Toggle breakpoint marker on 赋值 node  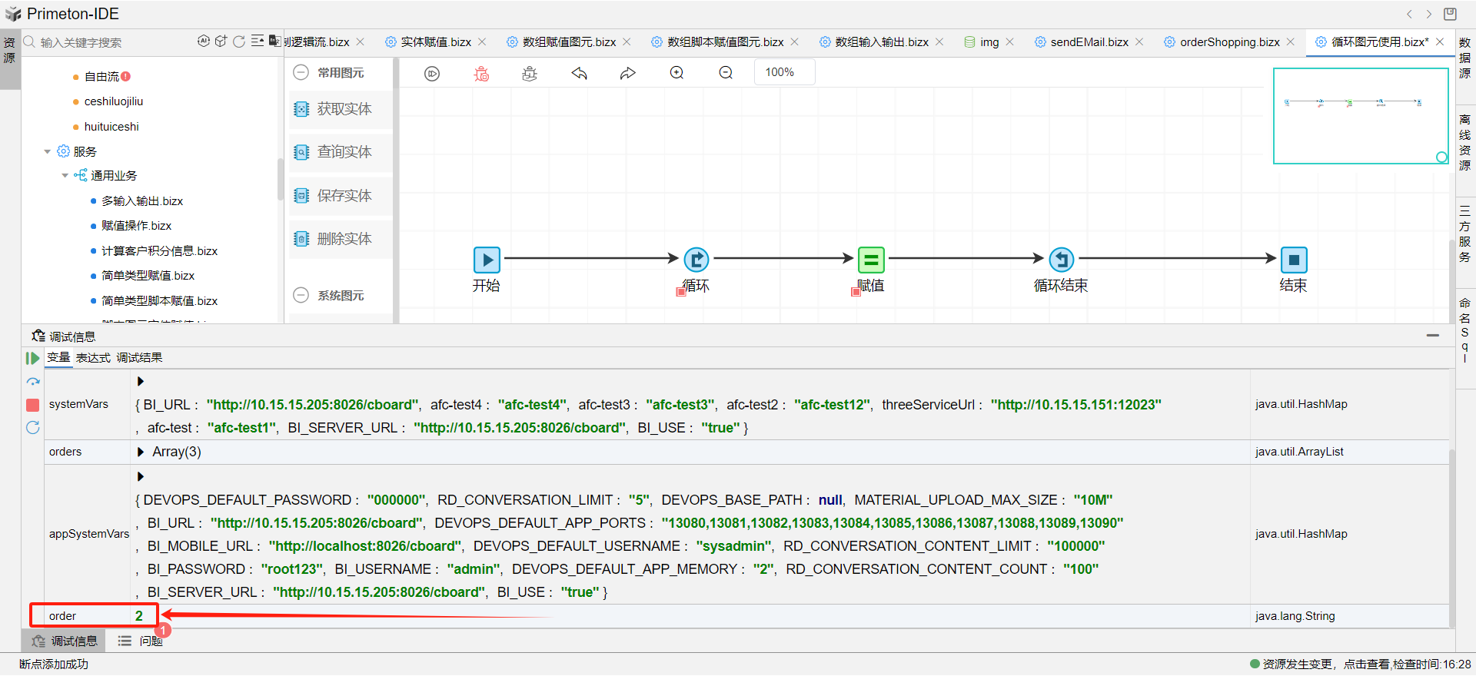pyautogui.click(x=856, y=291)
